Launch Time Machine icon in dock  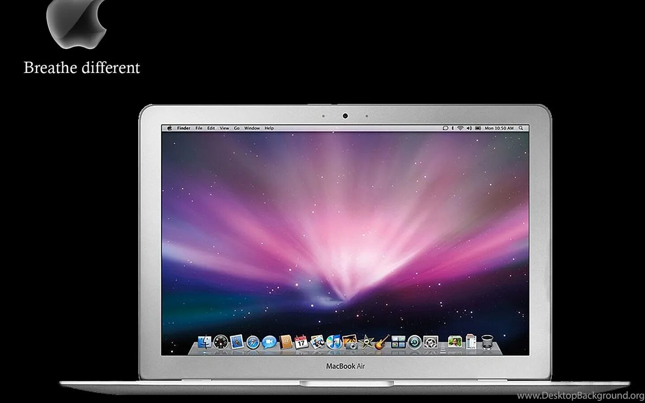click(415, 343)
